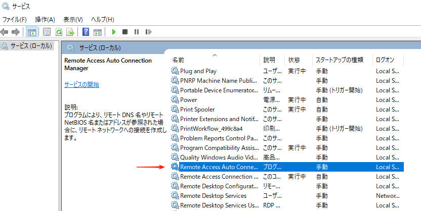Screen dimensions: 421x211
Task: Click 自動 startup type in Power row
Action: tap(322, 100)
